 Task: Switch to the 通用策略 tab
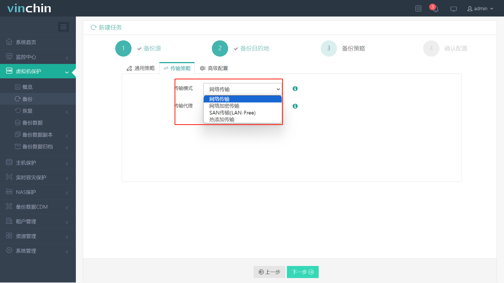[141, 68]
